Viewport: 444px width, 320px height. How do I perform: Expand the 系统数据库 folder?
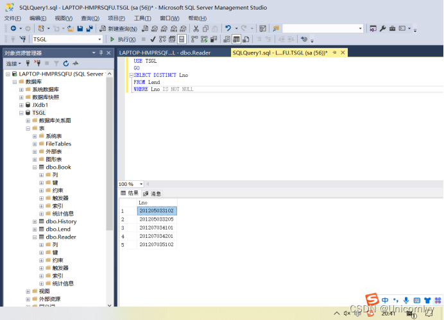[x=21, y=90]
